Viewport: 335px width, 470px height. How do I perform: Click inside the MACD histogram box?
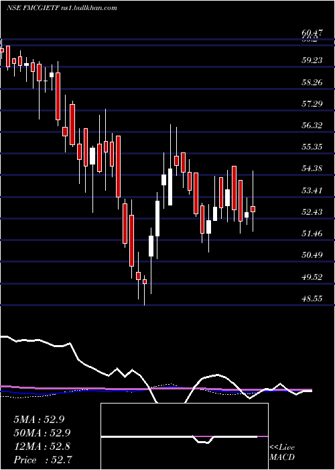point(184,436)
